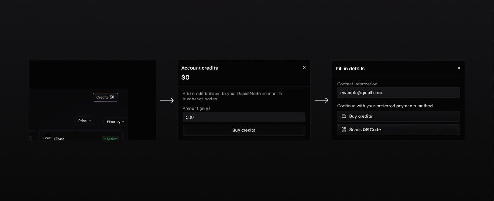Choose Buy credits payment method

pos(398,116)
